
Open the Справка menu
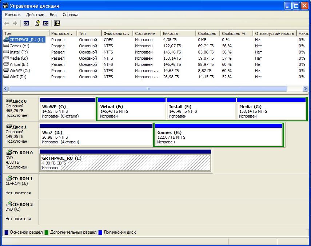(70, 15)
